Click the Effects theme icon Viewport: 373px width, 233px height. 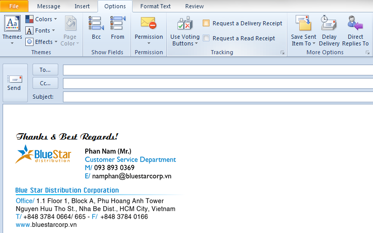pos(29,42)
